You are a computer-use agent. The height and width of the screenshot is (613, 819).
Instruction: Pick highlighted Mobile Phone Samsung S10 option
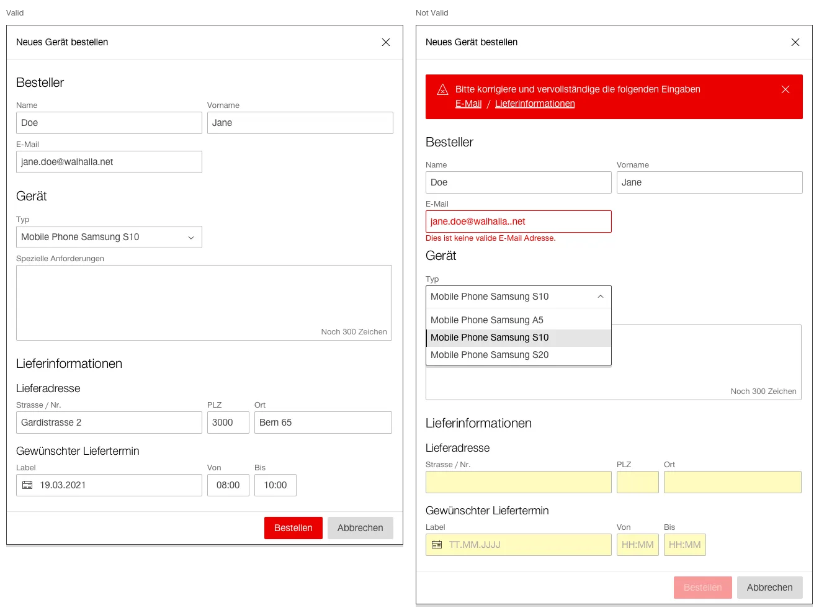pos(490,338)
